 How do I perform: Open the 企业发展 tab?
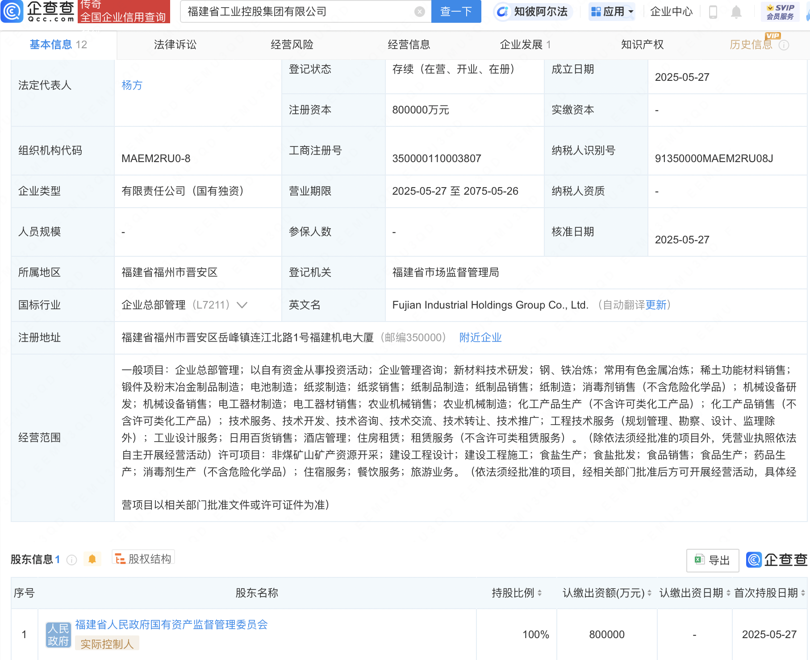[x=525, y=45]
